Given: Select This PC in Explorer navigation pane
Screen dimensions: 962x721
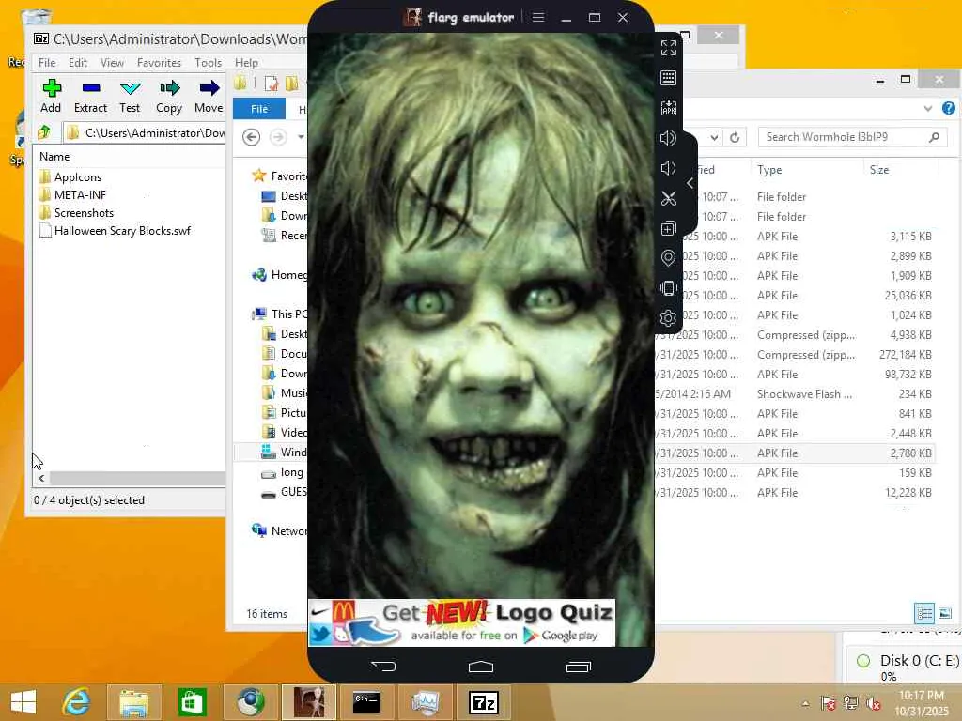Looking at the screenshot, I should [280, 314].
